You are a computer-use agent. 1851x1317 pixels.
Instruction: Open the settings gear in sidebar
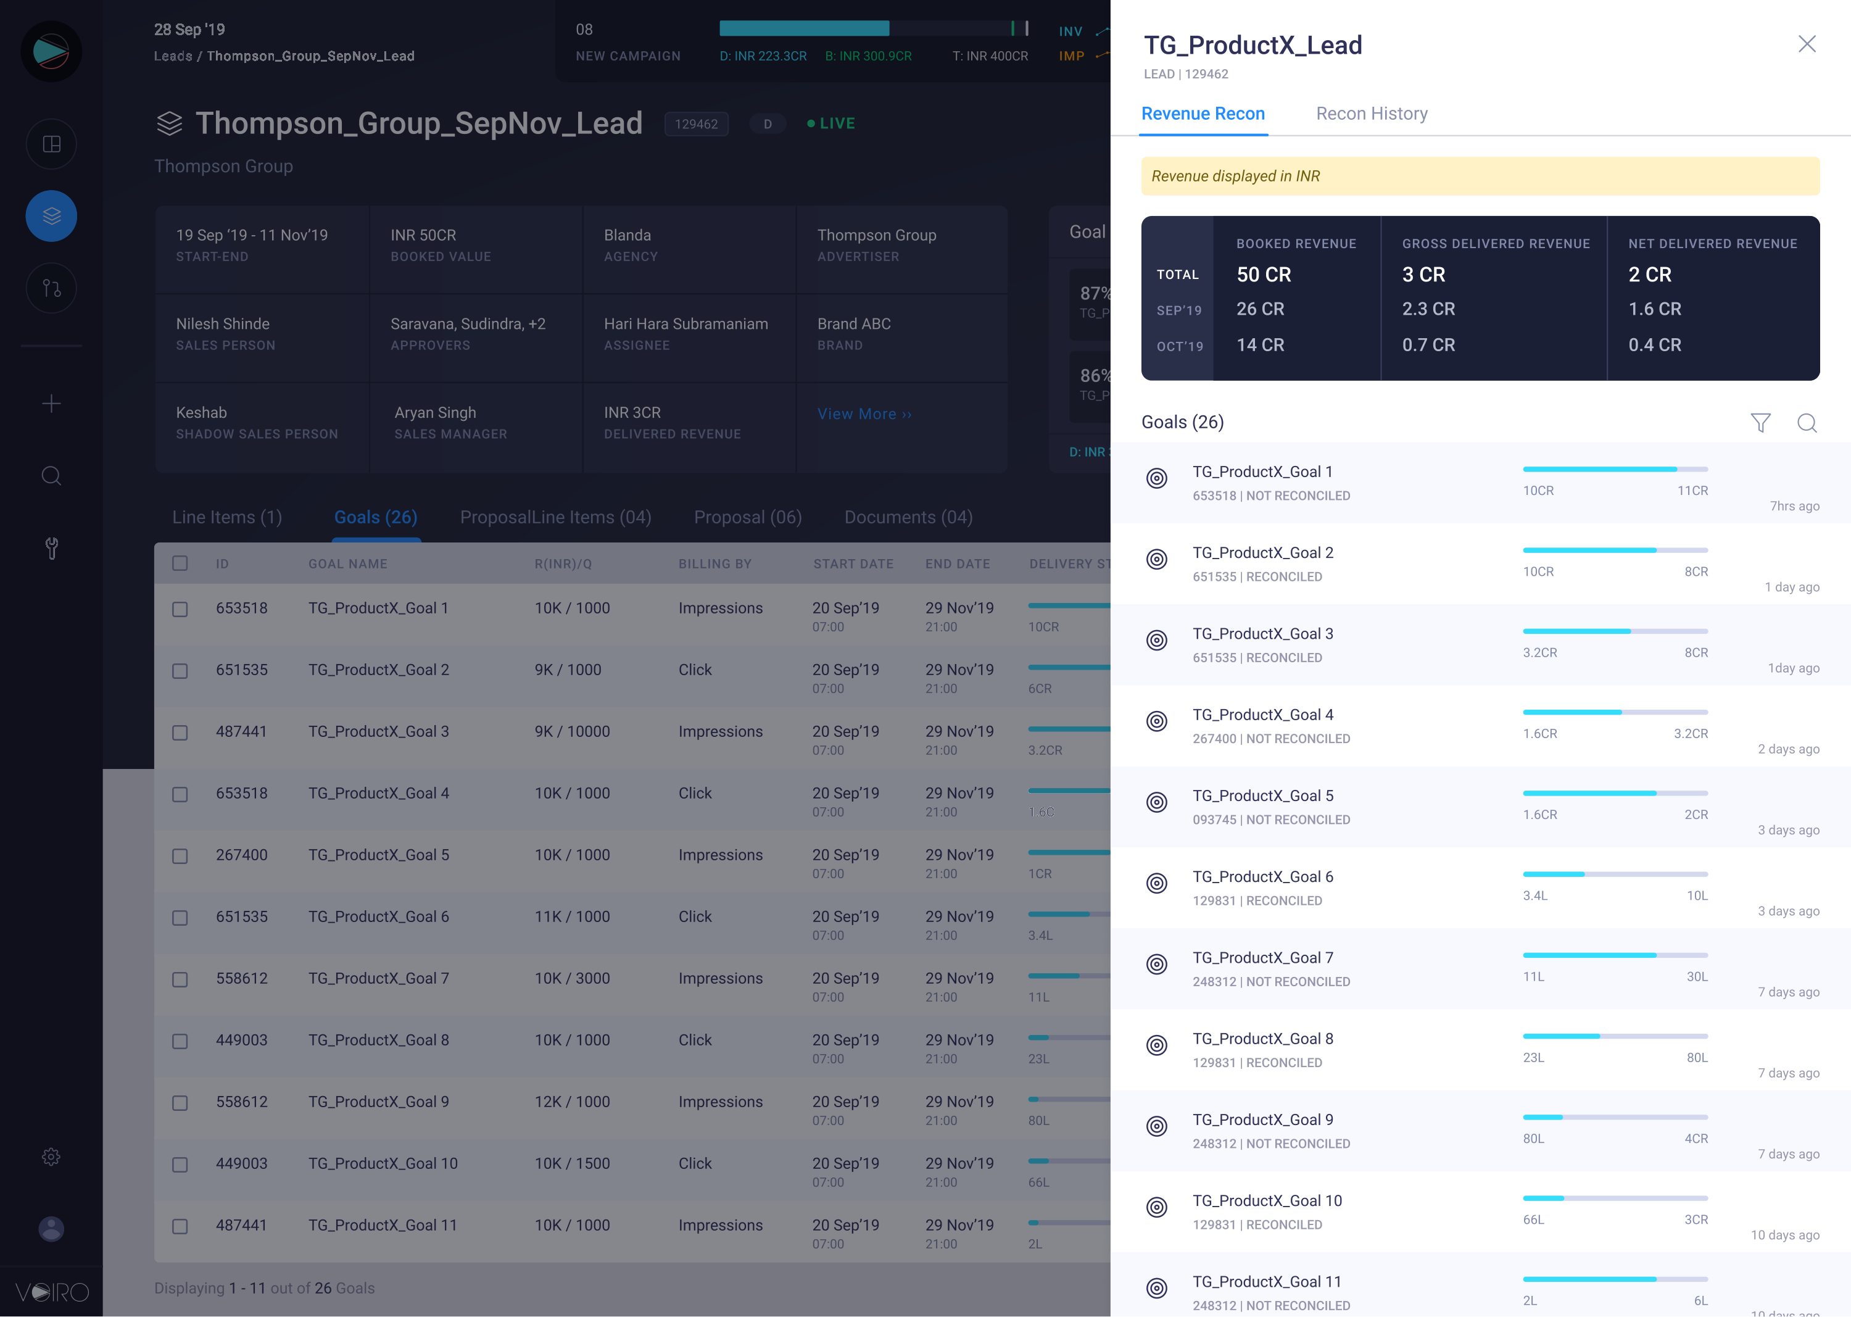click(51, 1157)
